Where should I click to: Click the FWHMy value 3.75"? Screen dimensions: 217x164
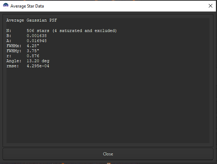(x=33, y=51)
